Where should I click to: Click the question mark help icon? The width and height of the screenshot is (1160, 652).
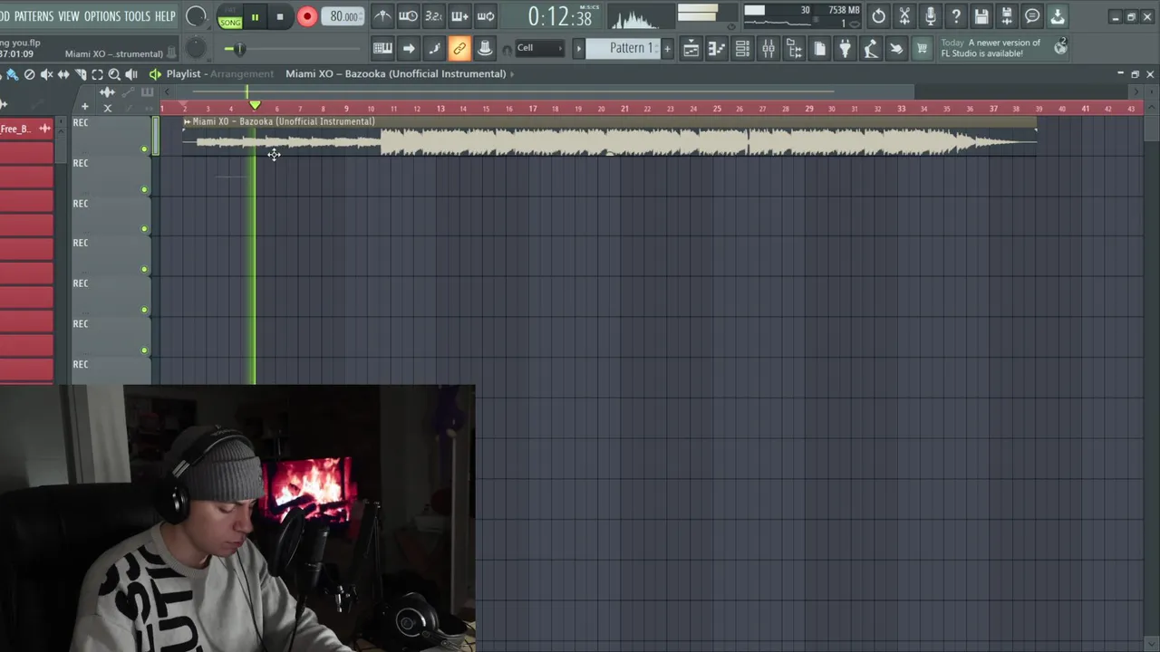(955, 16)
